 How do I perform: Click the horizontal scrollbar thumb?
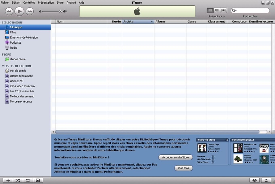(157, 132)
